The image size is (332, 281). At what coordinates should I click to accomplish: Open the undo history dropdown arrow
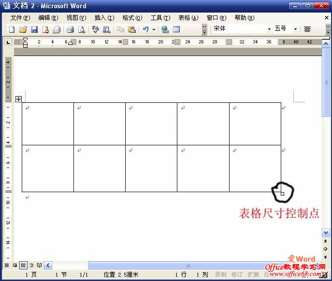coord(154,29)
